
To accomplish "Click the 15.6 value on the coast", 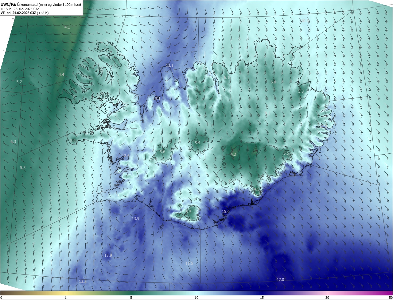I will pos(226,212).
